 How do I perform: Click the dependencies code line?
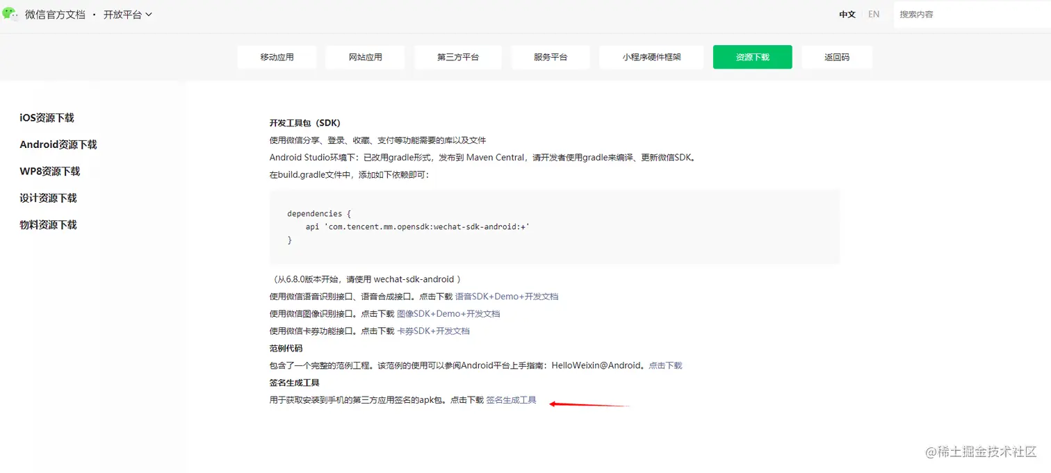click(319, 214)
